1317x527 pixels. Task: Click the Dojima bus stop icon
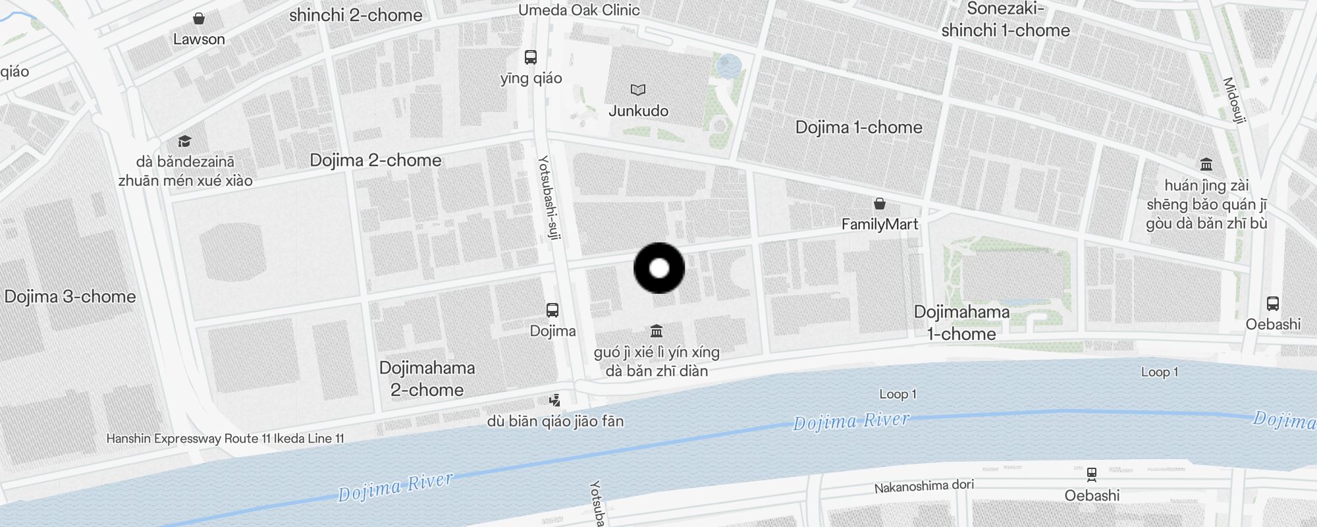552,310
